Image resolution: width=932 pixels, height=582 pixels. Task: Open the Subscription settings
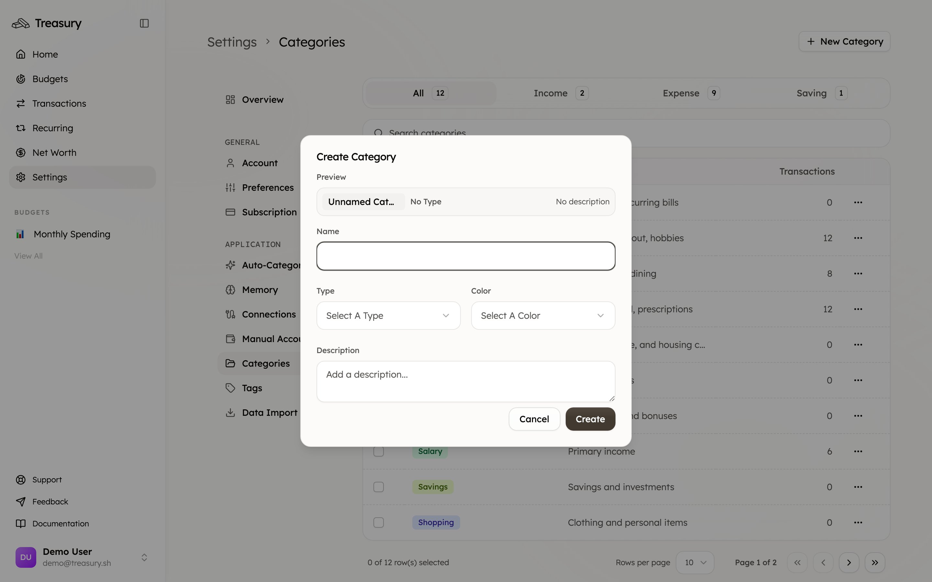pyautogui.click(x=259, y=212)
